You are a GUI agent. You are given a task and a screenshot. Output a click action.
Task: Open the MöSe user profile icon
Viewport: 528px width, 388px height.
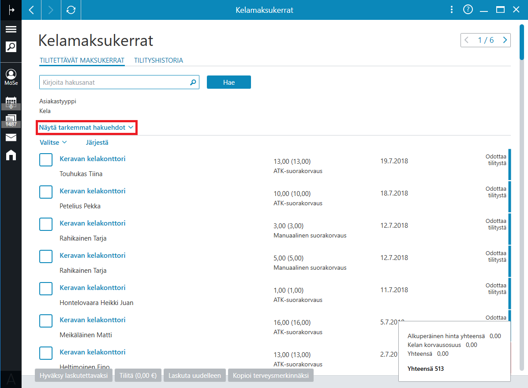[11, 77]
